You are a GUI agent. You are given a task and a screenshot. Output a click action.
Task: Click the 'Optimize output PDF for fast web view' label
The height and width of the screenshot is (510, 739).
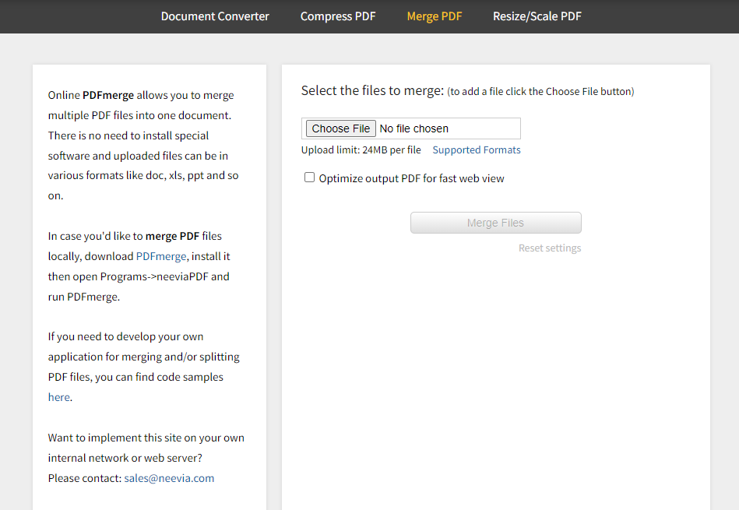411,178
